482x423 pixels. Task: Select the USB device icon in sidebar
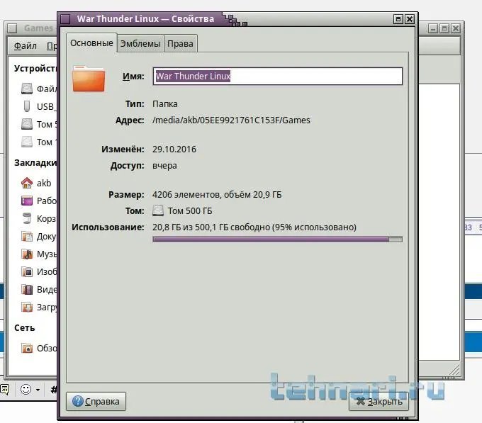tap(27, 106)
